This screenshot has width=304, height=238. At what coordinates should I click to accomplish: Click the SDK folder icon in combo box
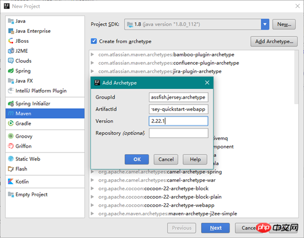tap(130, 24)
